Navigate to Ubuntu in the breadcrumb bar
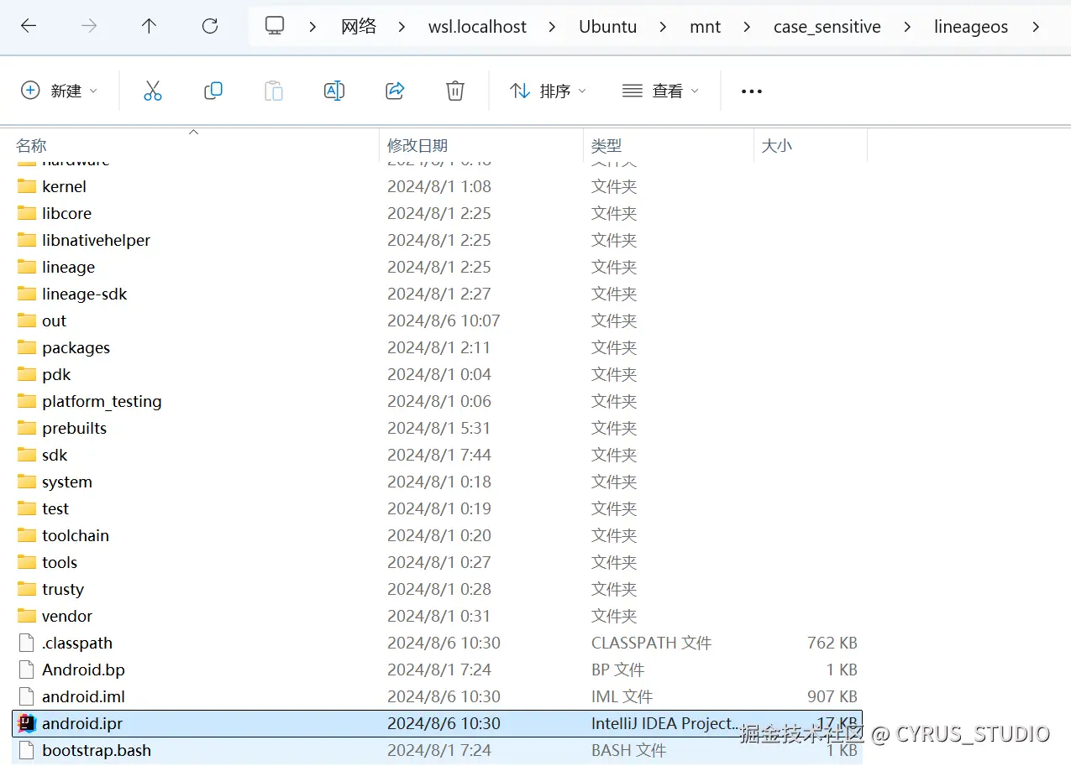The image size is (1071, 766). point(607,26)
